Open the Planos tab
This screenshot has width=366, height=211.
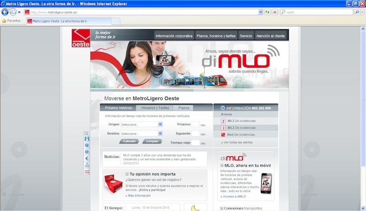(184, 108)
